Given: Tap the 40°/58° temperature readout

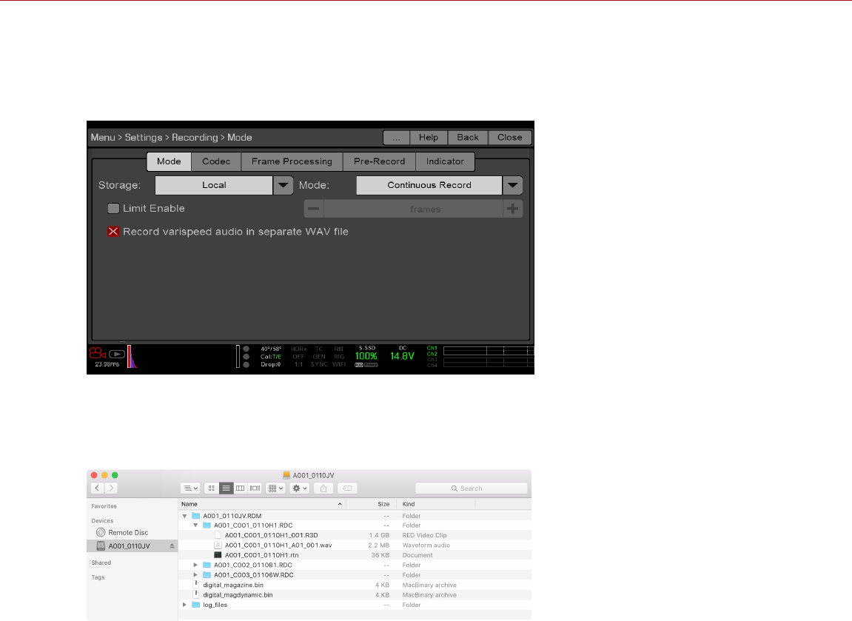Looking at the screenshot, I should tap(271, 349).
